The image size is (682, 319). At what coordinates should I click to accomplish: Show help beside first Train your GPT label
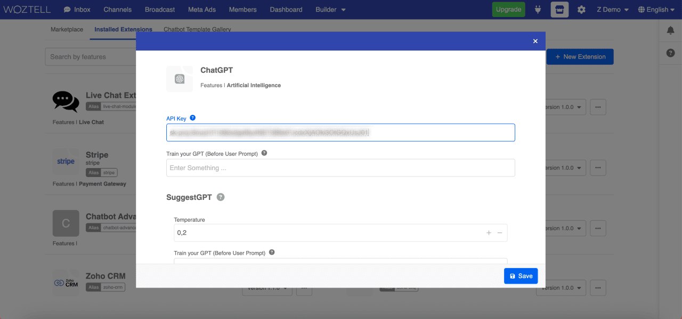(264, 153)
